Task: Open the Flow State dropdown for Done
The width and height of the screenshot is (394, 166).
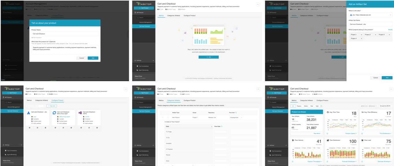Action: click(222, 161)
